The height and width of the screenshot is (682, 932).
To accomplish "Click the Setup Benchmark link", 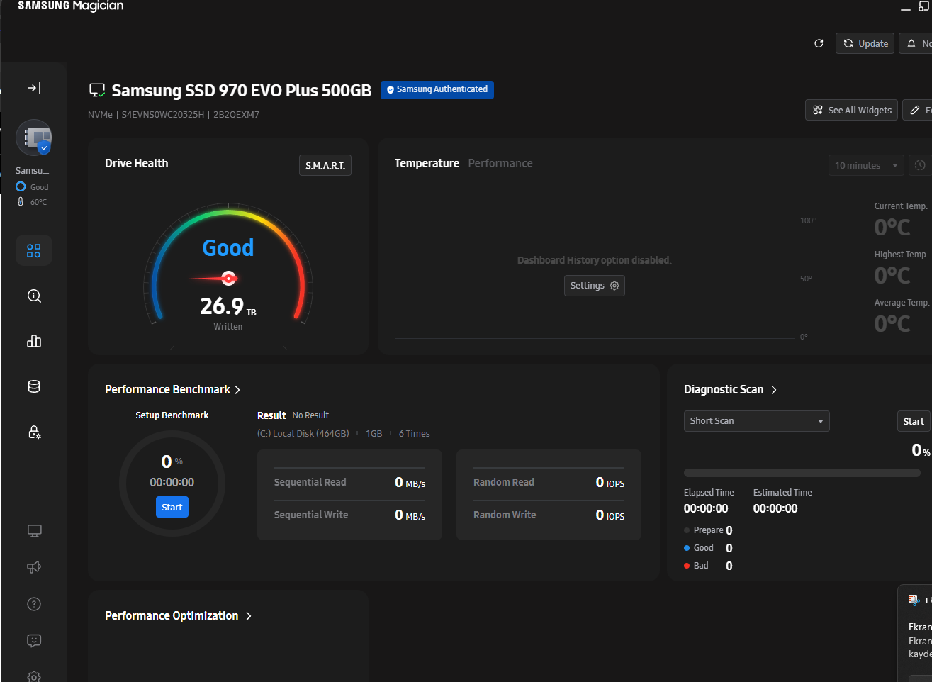I will tap(172, 415).
